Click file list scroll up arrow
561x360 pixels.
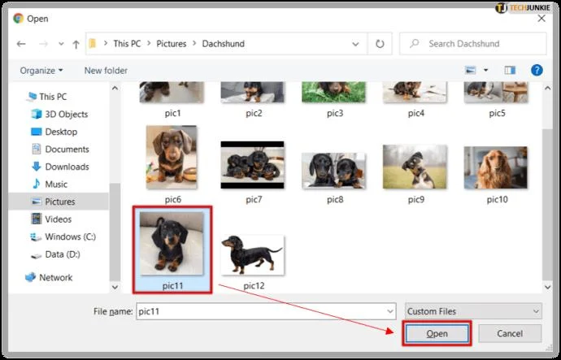click(x=548, y=88)
